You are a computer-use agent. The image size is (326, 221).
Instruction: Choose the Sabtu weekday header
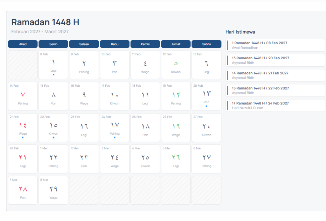(207, 44)
